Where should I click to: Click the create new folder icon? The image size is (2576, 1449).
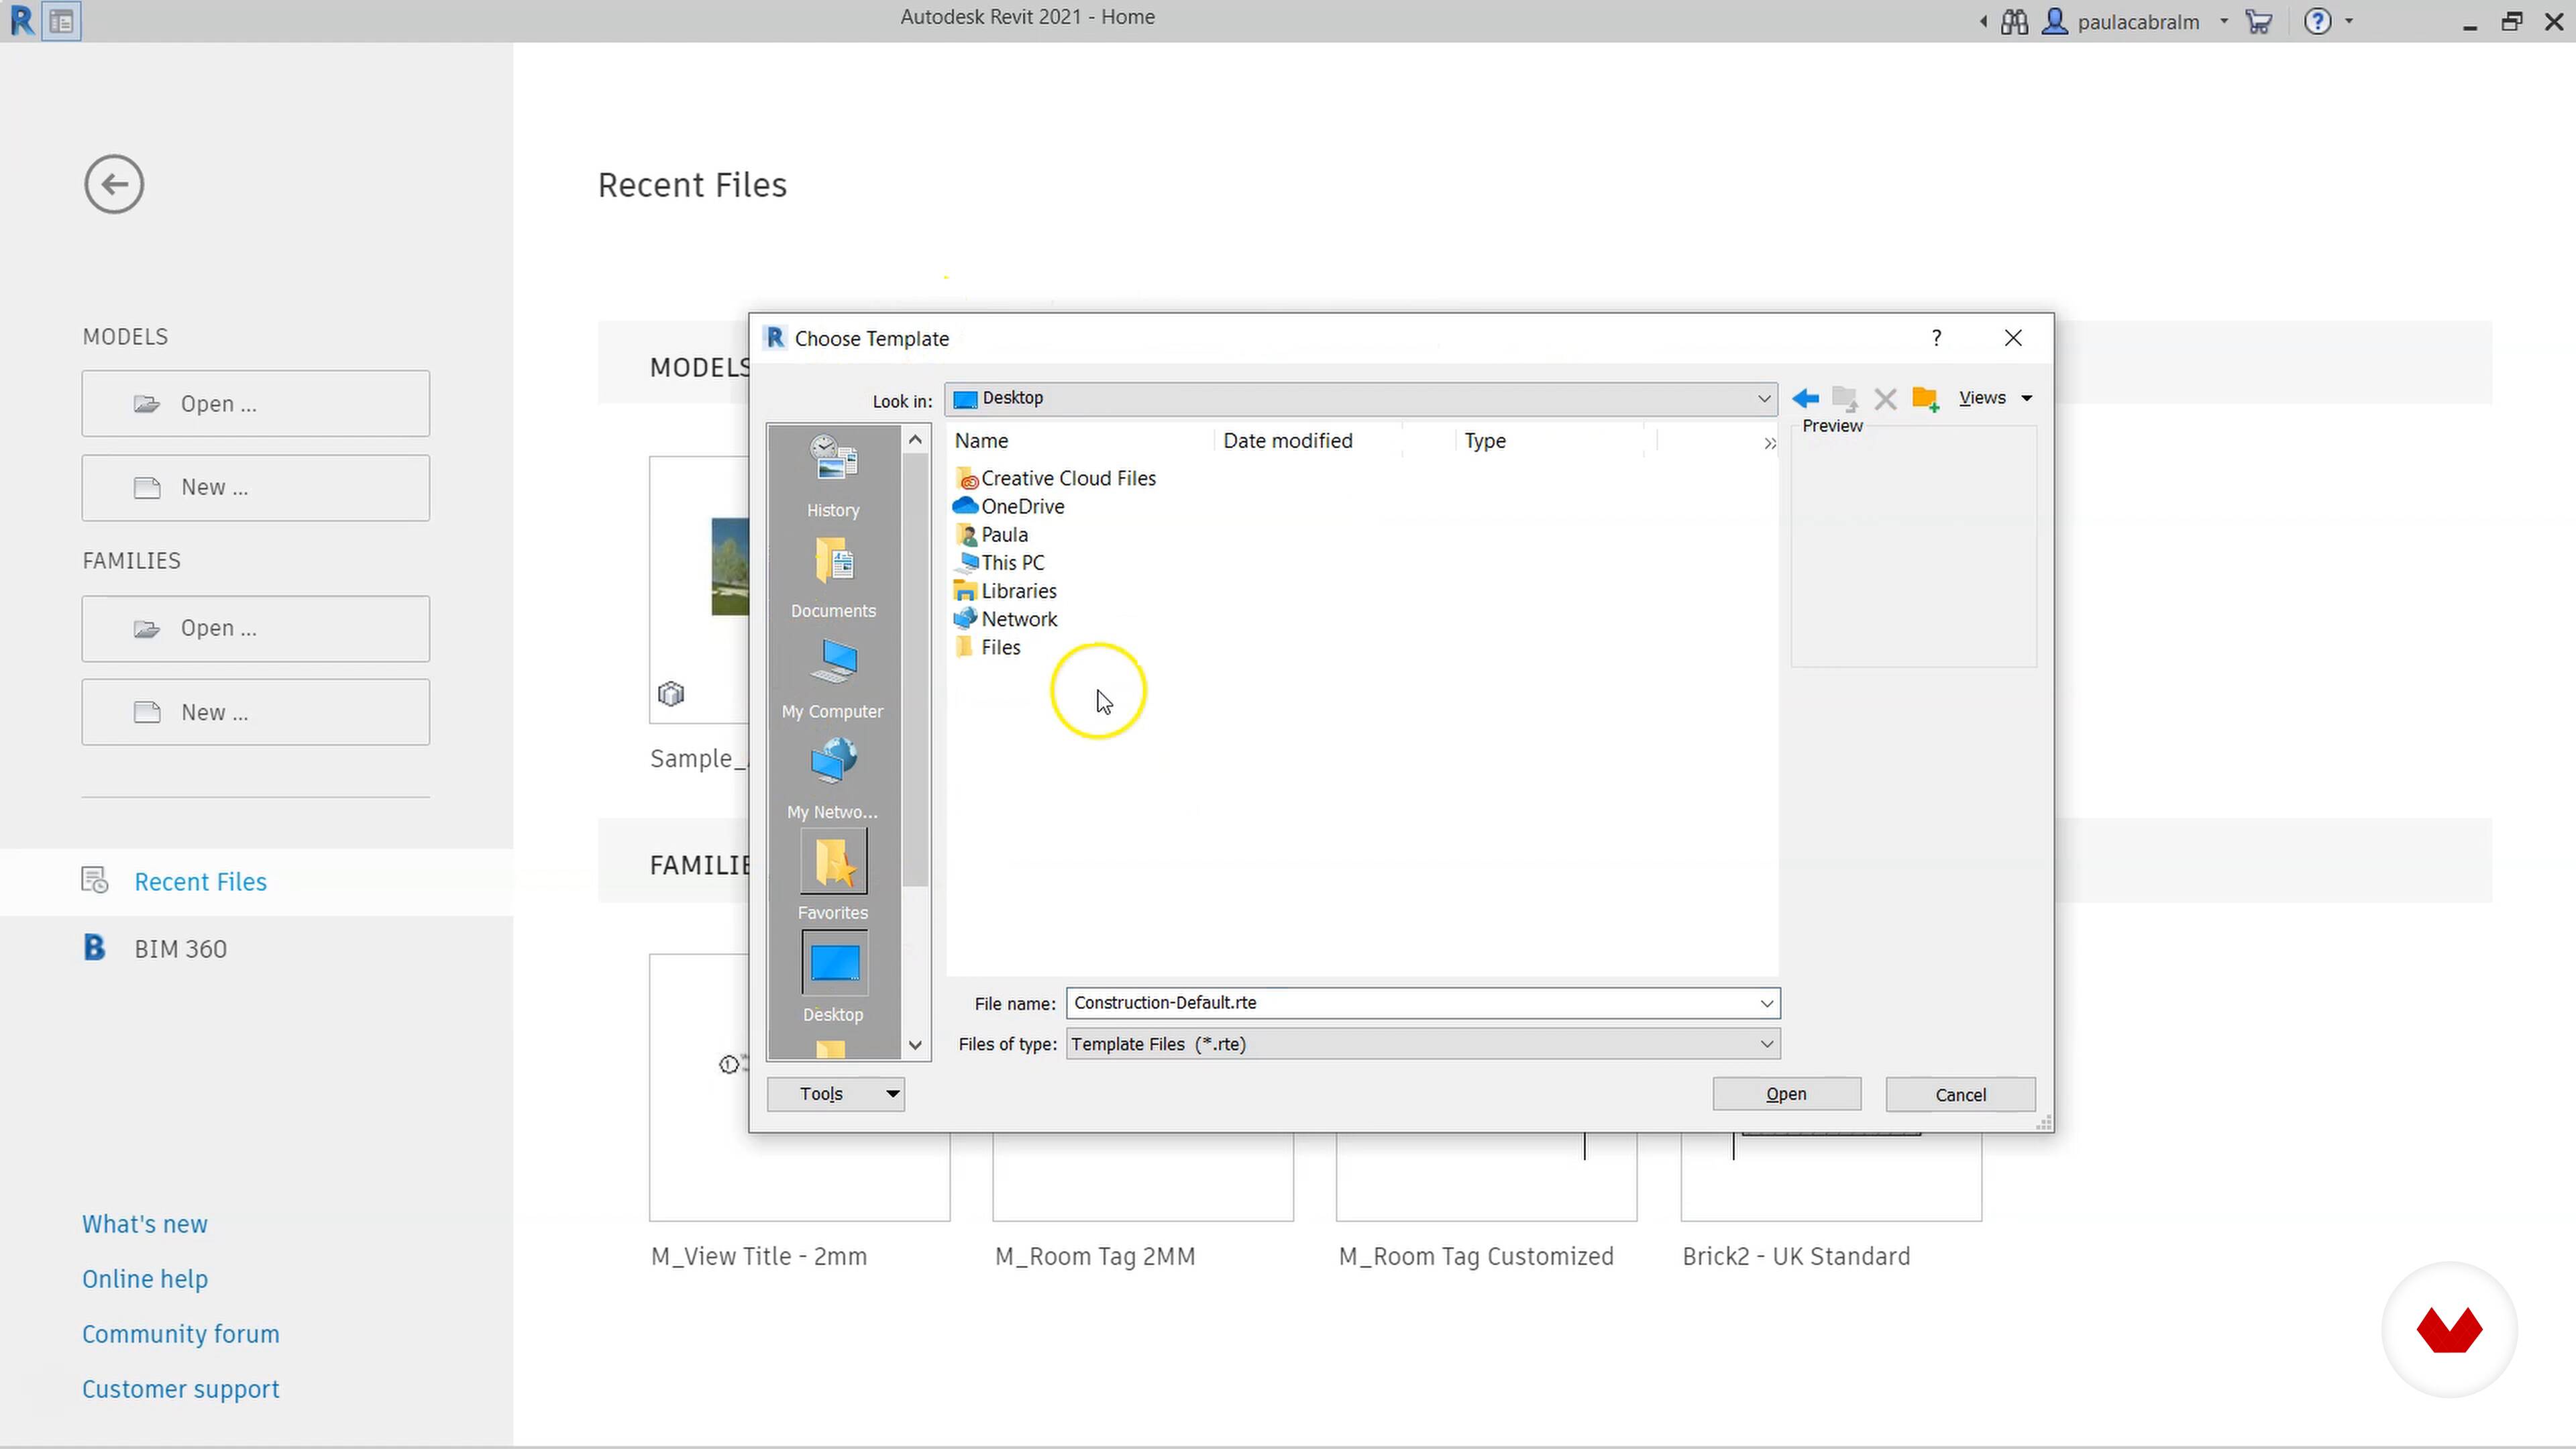click(1925, 398)
